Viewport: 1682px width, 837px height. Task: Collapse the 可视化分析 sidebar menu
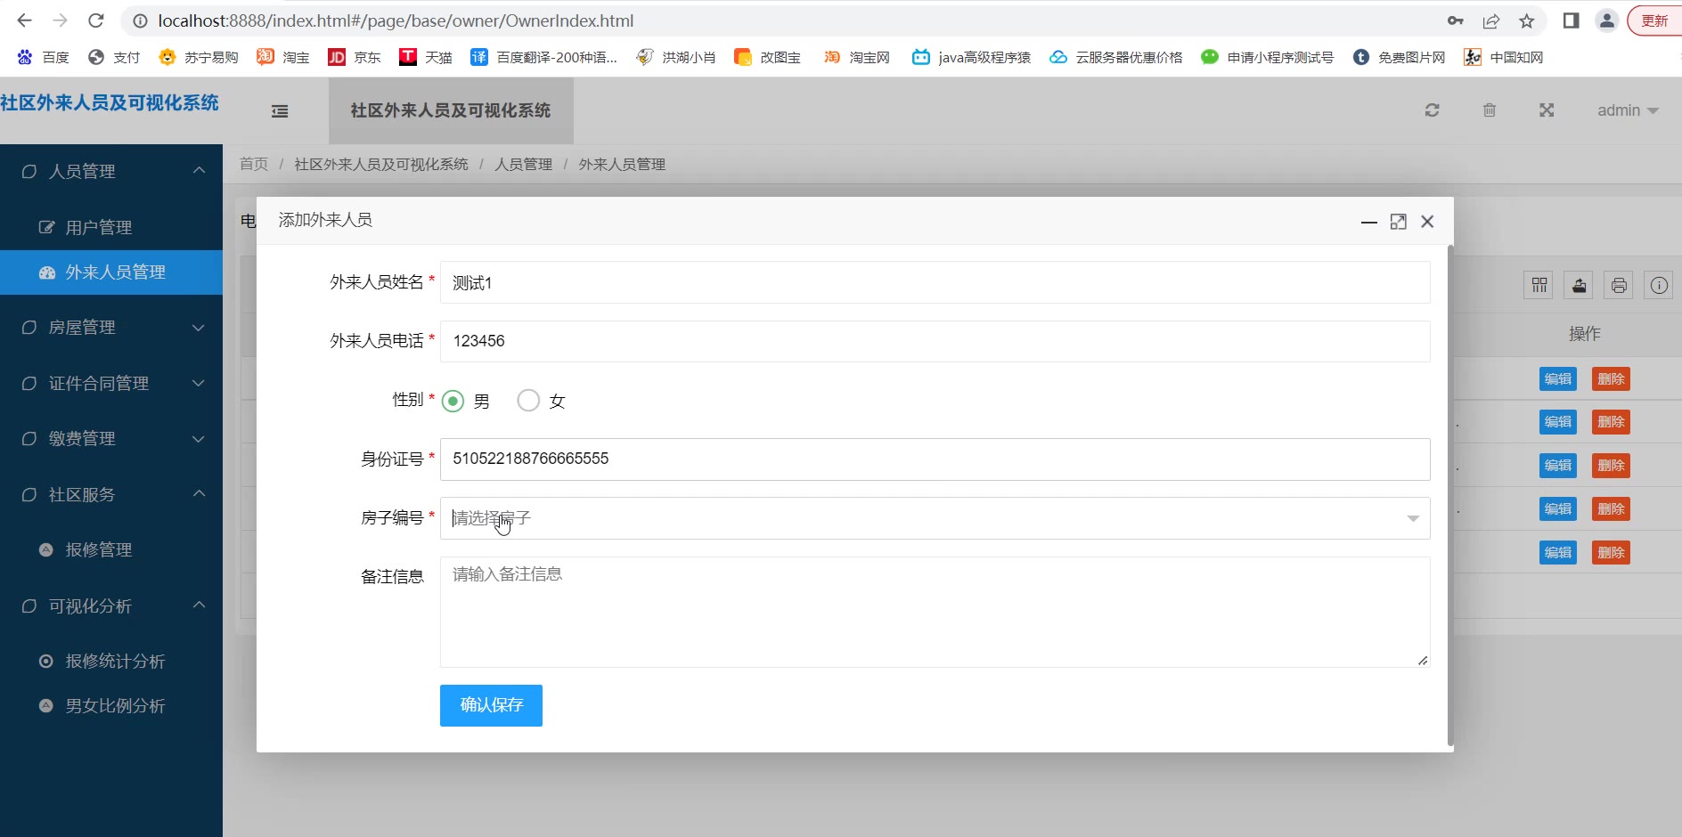coord(111,605)
